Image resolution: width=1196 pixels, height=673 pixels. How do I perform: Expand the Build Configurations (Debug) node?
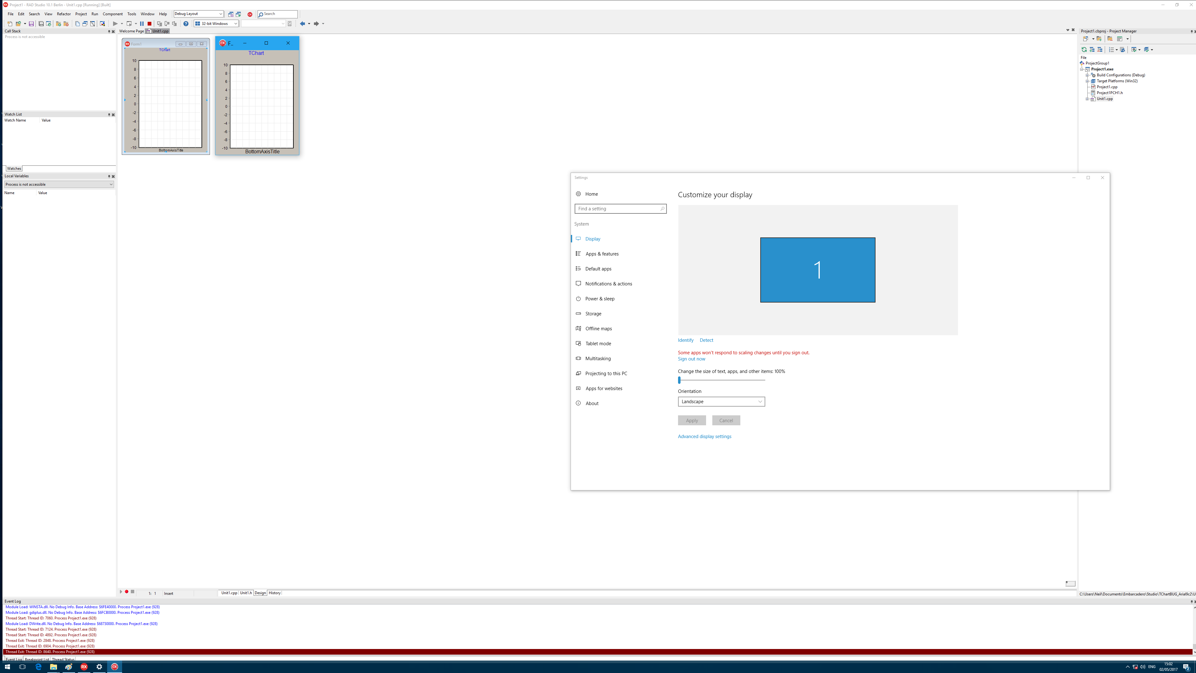[x=1087, y=75]
